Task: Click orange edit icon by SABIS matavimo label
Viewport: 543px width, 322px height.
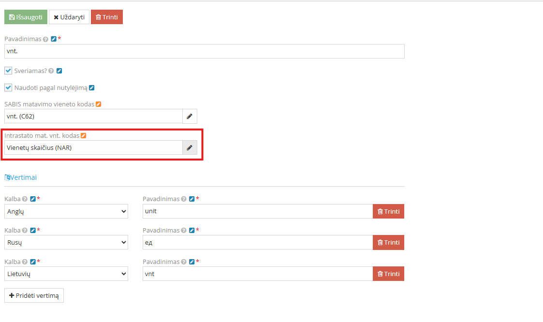Action: point(98,104)
